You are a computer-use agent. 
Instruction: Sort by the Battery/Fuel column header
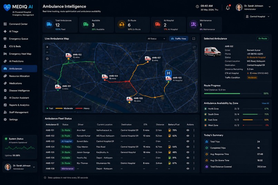[174, 125]
